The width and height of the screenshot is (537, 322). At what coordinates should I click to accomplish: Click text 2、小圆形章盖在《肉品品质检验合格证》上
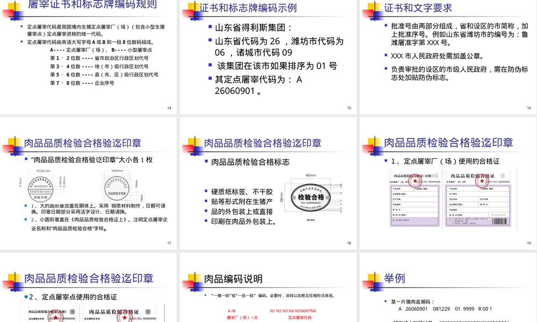coord(99,224)
